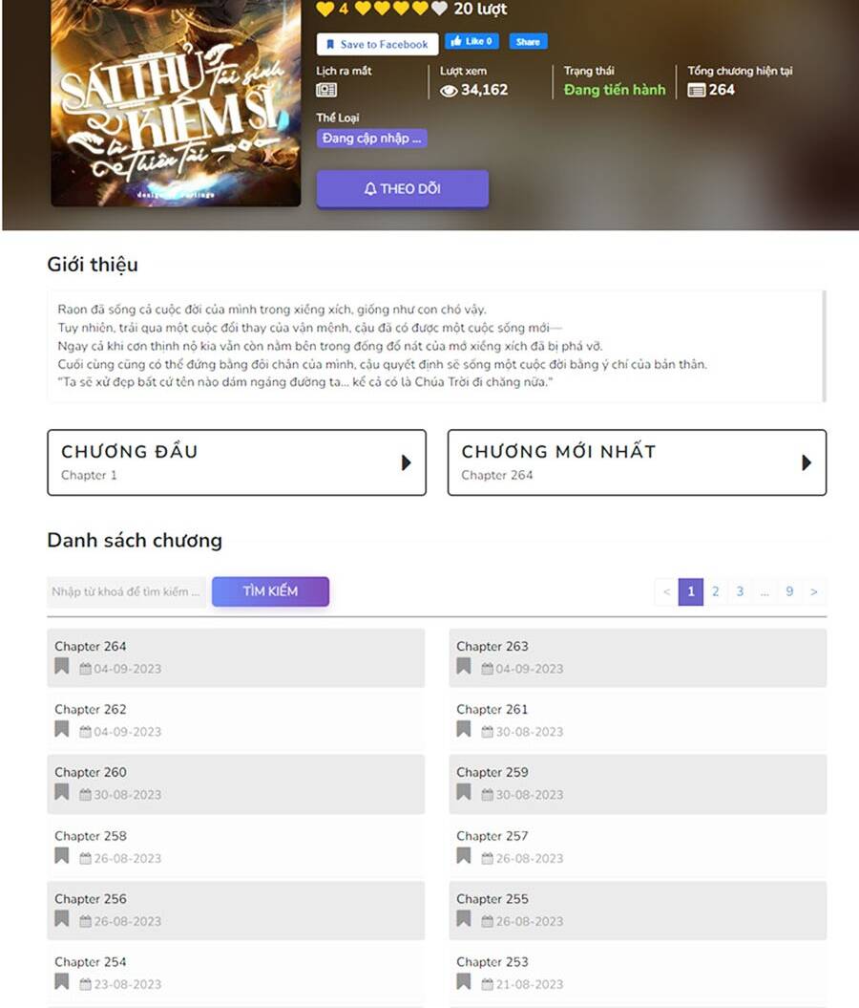Viewport: 859px width, 1008px height.
Task: Open the Đang cập nhập genre tag
Action: 371,139
